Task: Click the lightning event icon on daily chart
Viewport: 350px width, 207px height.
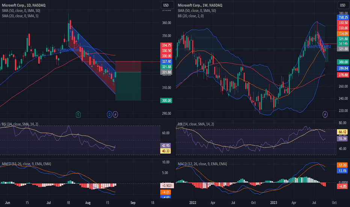Action: pos(115,114)
